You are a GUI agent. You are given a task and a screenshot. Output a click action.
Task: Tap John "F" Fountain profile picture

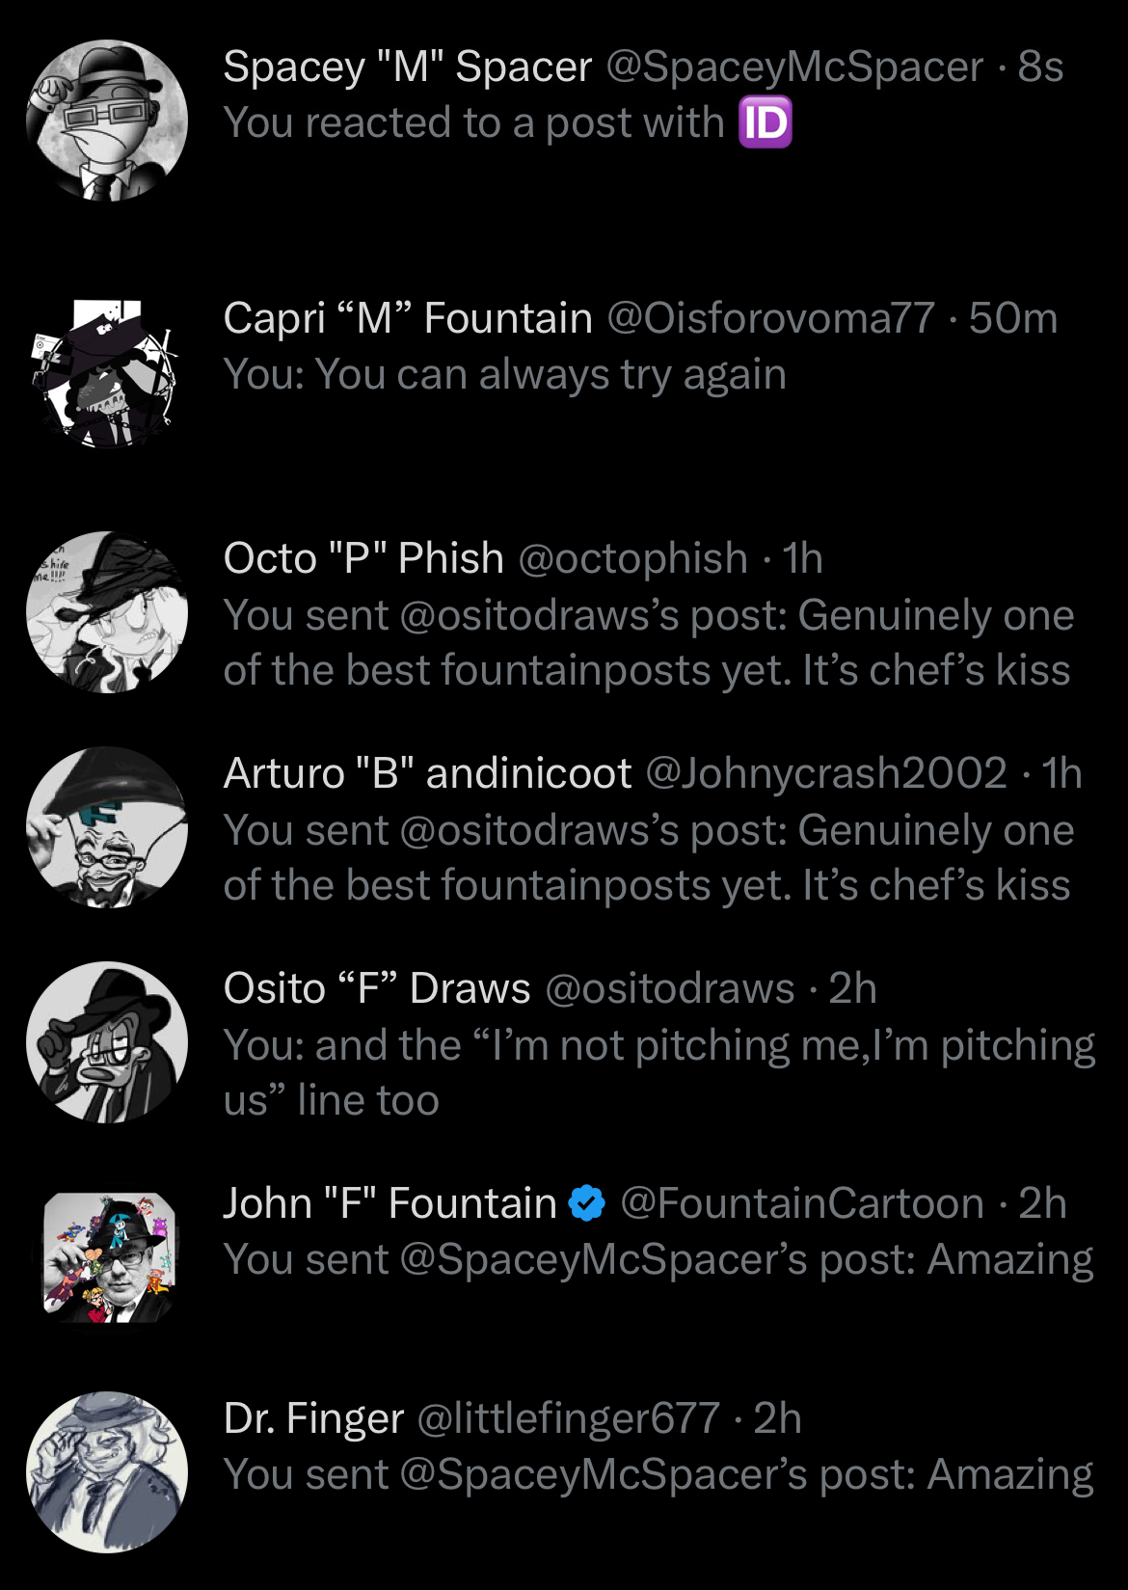pos(107,1257)
